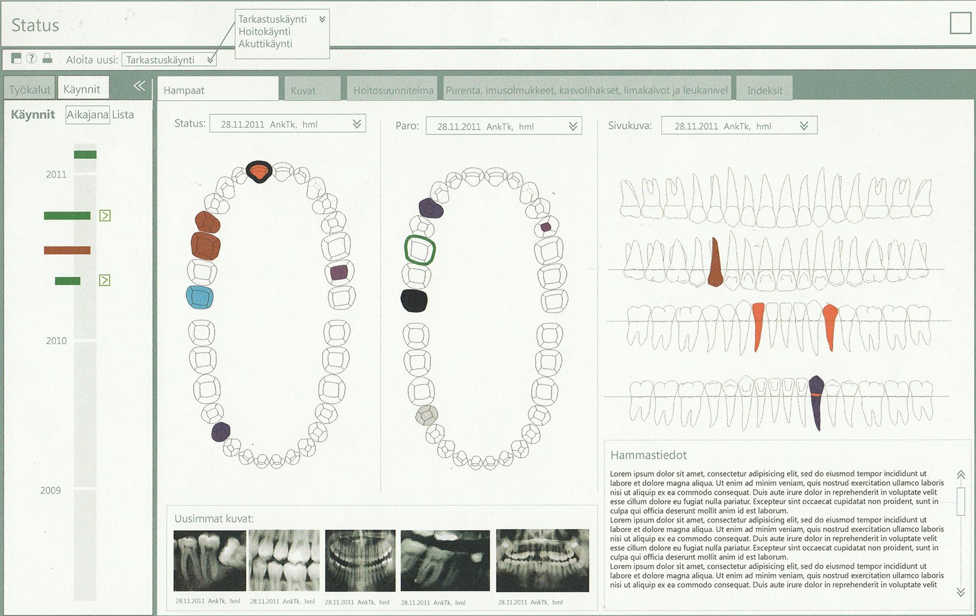Open the first x-ray thumbnail

pos(210,561)
